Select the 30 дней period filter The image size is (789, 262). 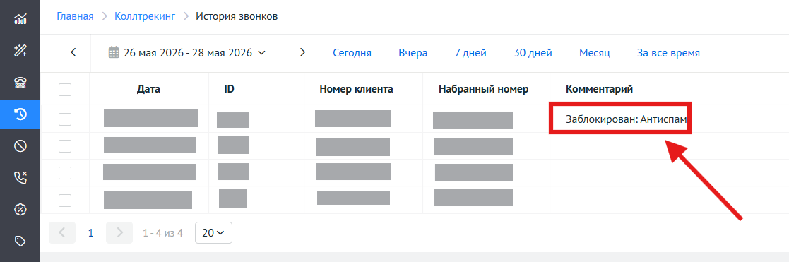click(533, 53)
